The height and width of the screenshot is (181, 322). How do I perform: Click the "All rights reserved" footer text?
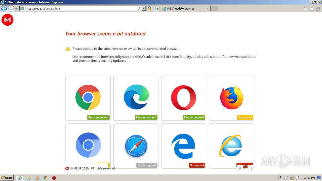[103, 168]
